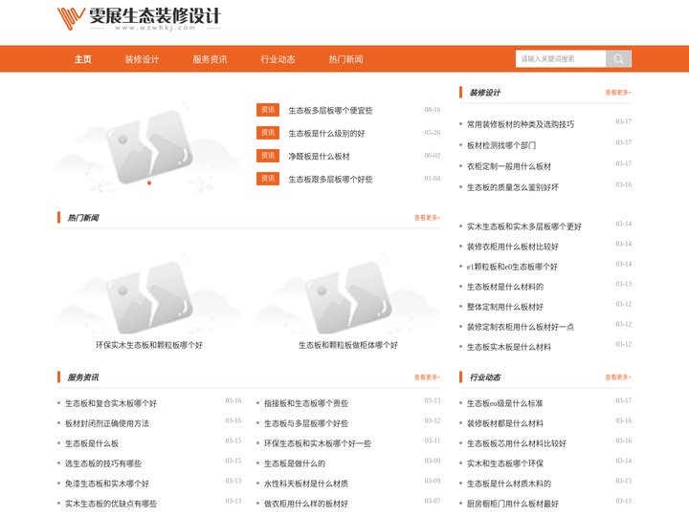
Task: Open 装修板材都是什么材料
Action: pyautogui.click(x=505, y=424)
